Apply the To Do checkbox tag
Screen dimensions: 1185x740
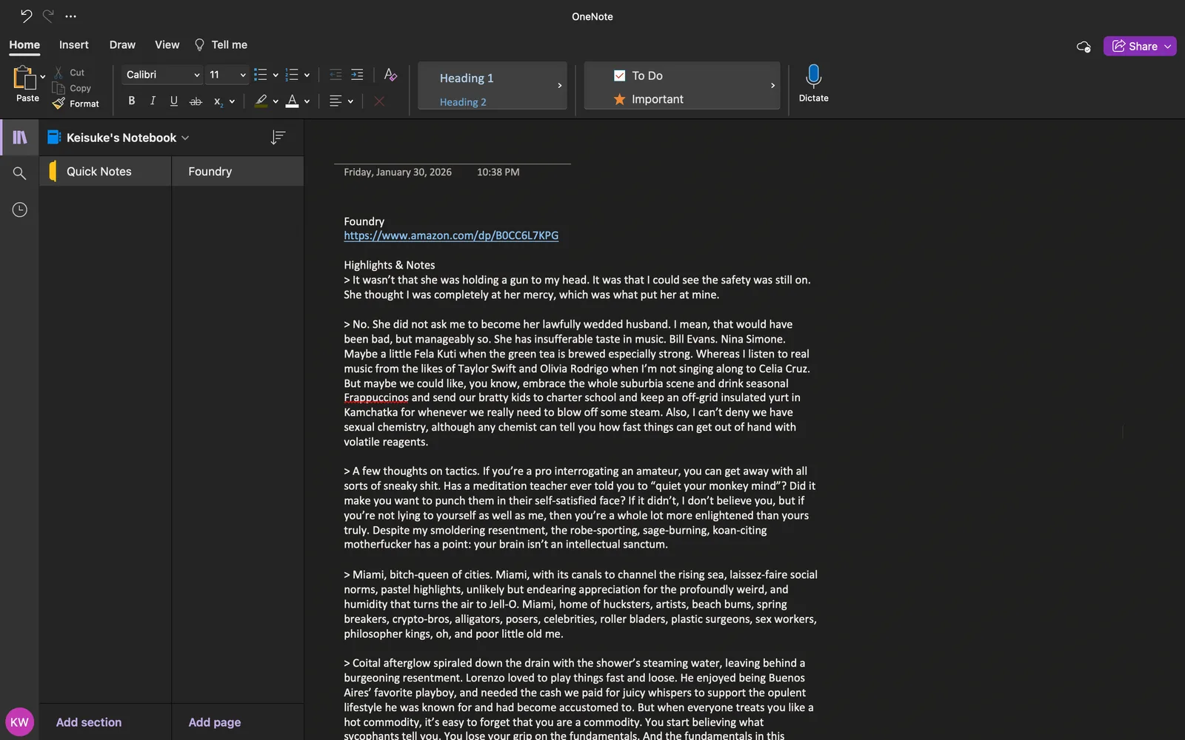point(638,75)
